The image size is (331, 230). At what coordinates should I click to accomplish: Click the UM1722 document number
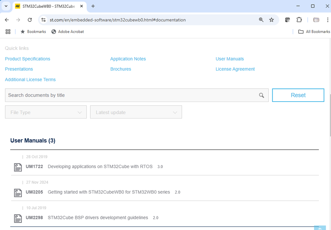click(x=34, y=166)
